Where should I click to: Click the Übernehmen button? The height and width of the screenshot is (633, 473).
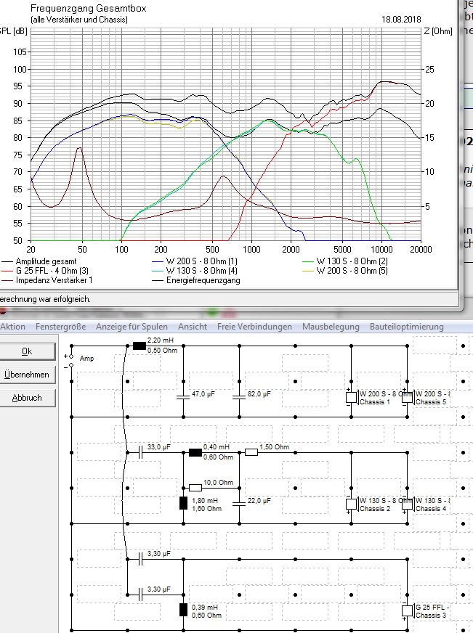pos(27,375)
